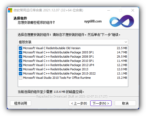Click the 取消 cancel button
Screen dimensions: 146x116
(125, 103)
